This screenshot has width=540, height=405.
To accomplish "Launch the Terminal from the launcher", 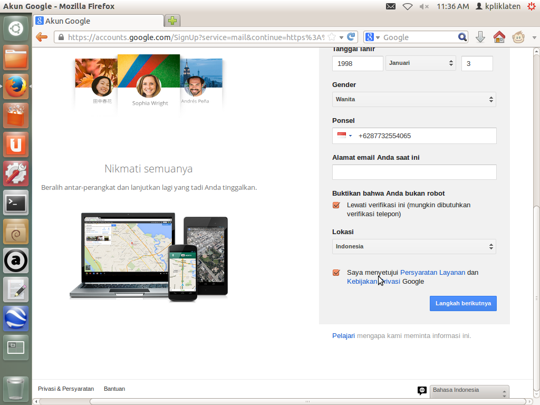I will pyautogui.click(x=16, y=202).
